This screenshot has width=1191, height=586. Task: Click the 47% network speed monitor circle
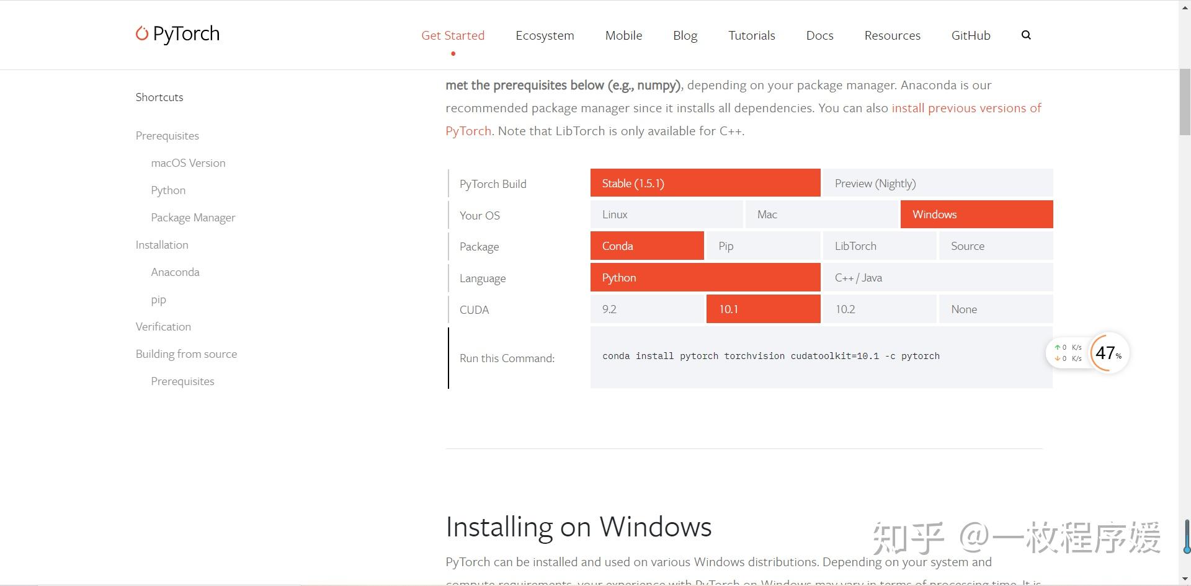pyautogui.click(x=1107, y=353)
